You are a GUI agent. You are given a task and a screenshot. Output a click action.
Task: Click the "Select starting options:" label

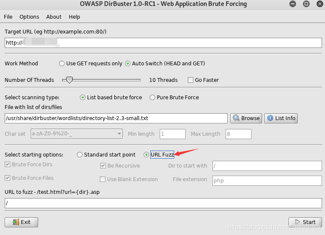[x=34, y=155]
